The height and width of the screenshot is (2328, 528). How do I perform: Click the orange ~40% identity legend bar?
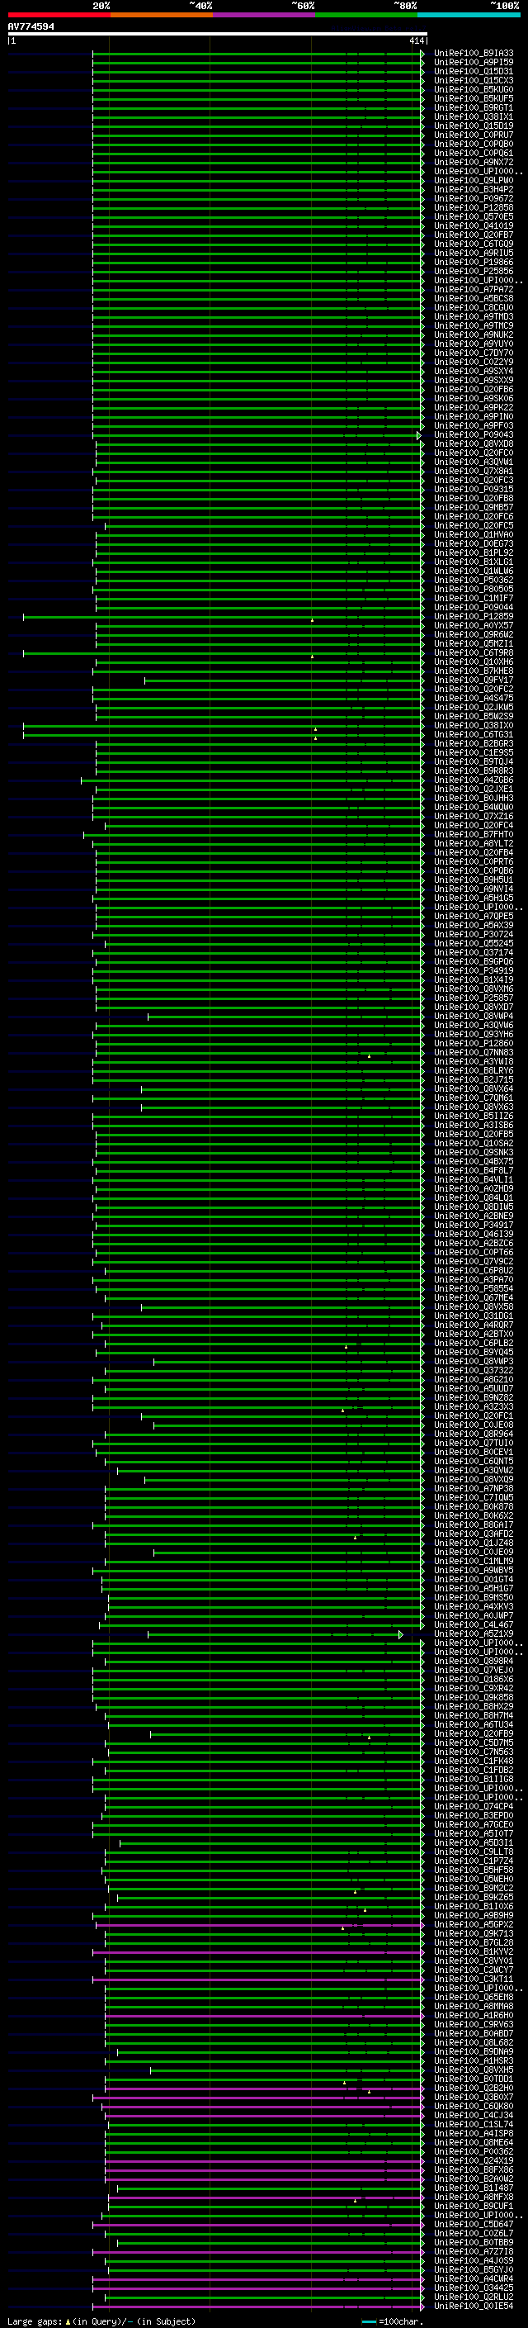click(162, 15)
